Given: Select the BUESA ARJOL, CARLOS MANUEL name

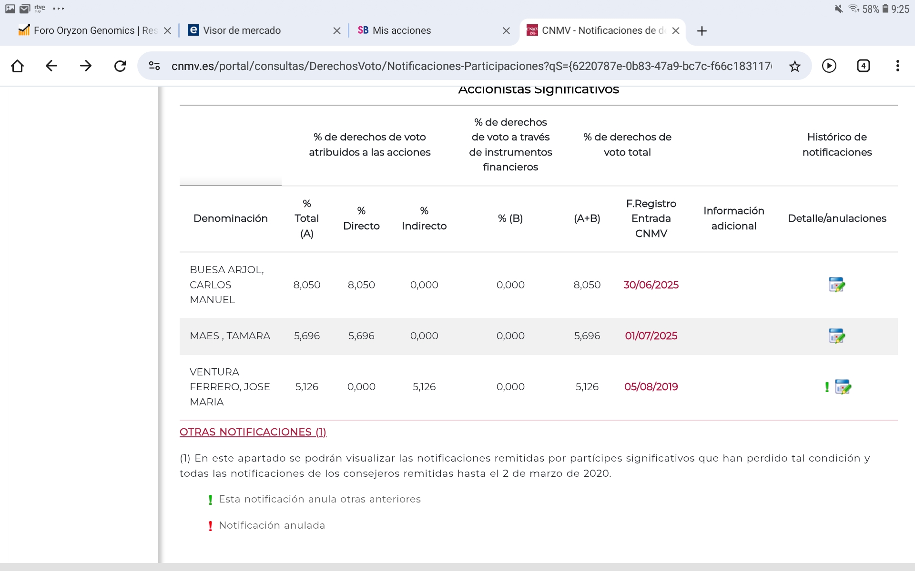Looking at the screenshot, I should pos(227,285).
